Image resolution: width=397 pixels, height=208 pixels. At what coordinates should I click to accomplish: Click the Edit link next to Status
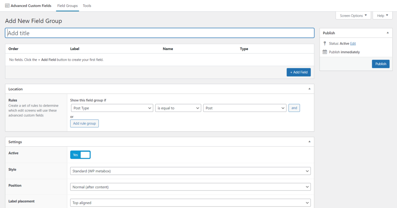coord(353,44)
